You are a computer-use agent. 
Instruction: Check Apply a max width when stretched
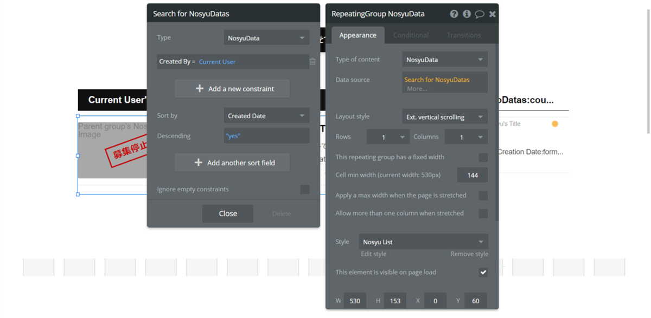pyautogui.click(x=483, y=196)
